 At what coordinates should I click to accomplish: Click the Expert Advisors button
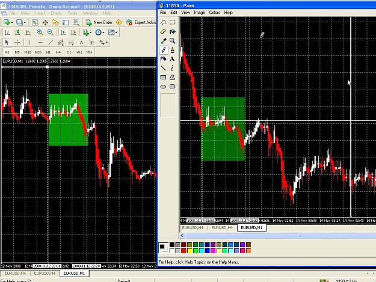(x=141, y=22)
